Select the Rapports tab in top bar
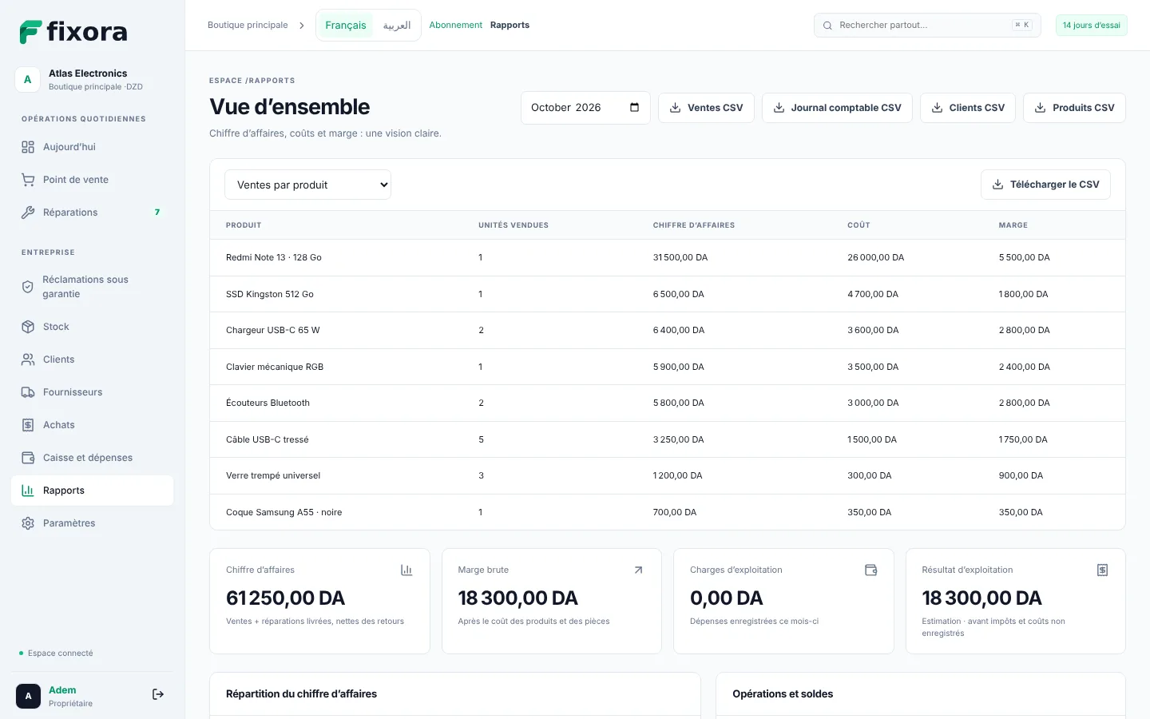Viewport: 1150px width, 719px height. pos(510,26)
